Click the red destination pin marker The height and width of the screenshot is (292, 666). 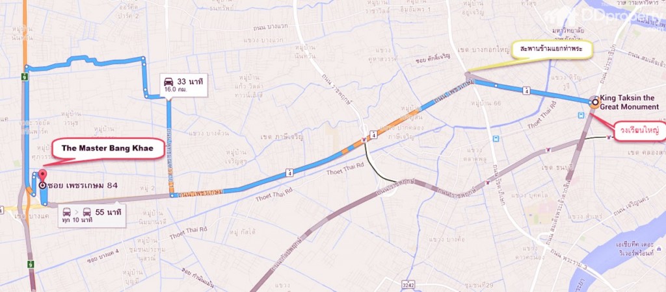pos(42,175)
